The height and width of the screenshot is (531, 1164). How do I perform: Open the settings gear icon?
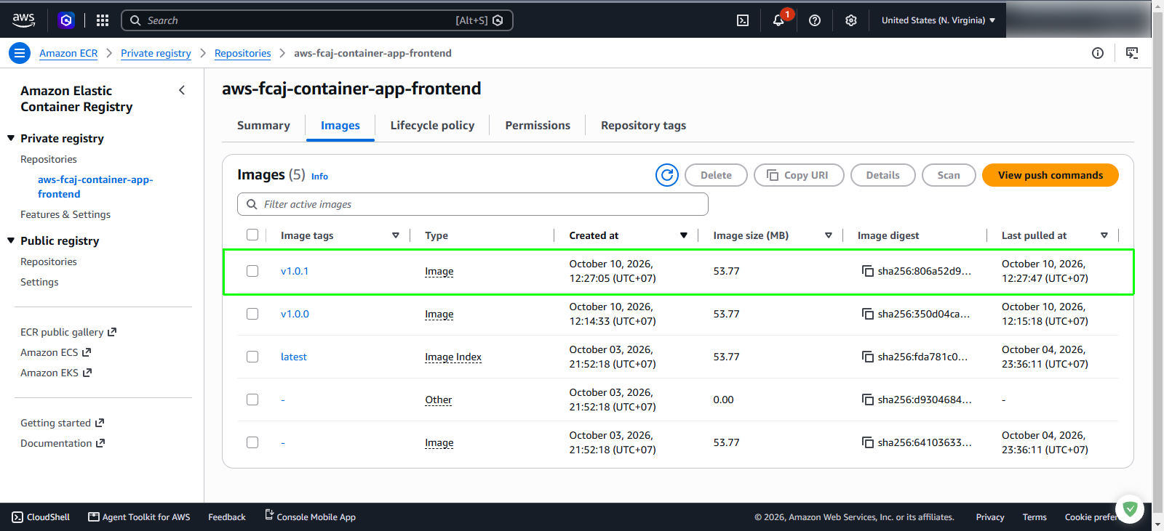[x=851, y=20]
